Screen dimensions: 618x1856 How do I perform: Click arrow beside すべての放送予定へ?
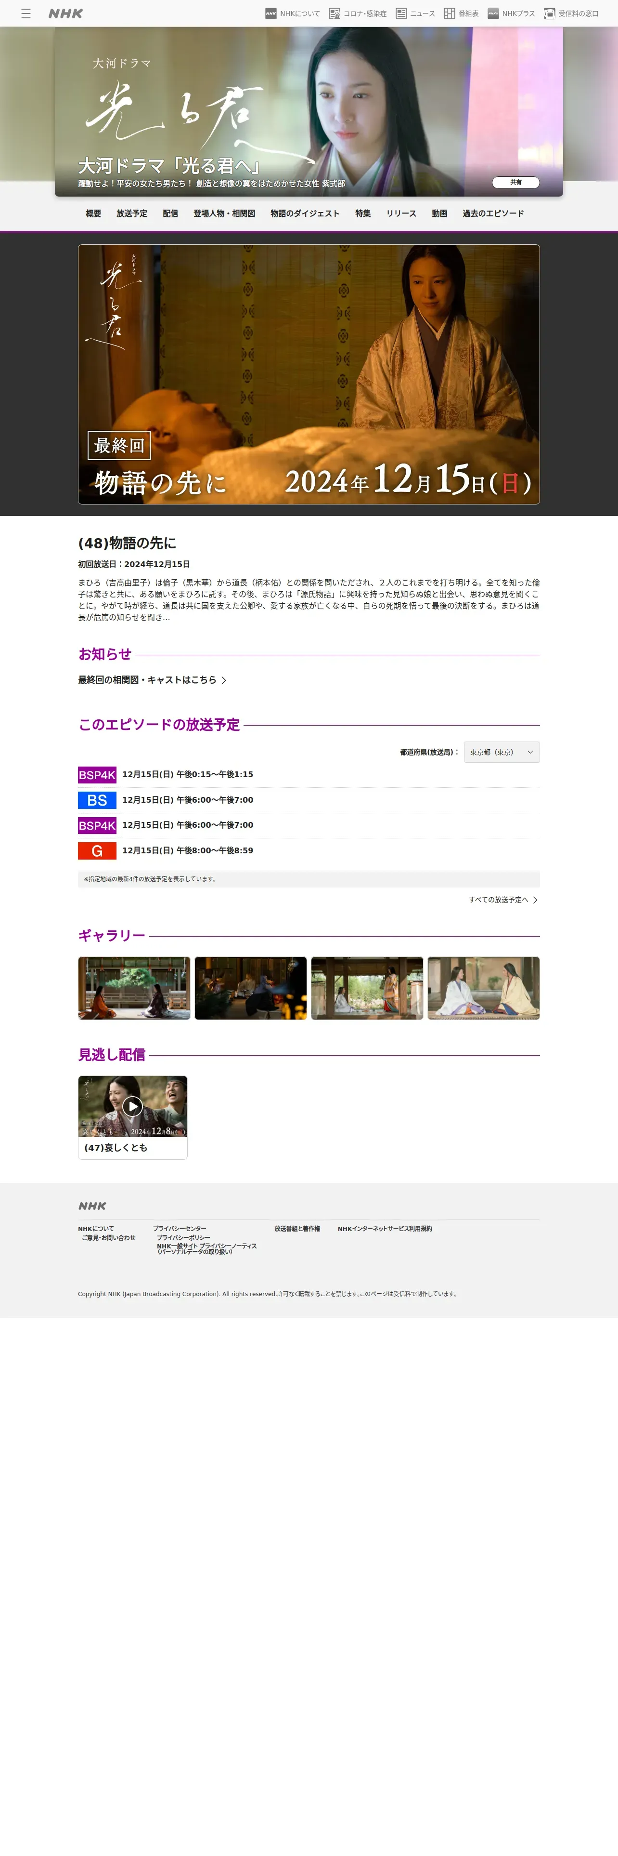(x=535, y=900)
